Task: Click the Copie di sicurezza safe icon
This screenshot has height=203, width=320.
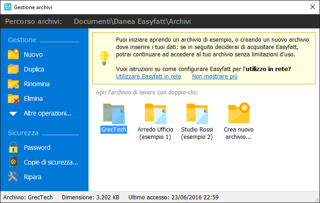Action: point(13,162)
